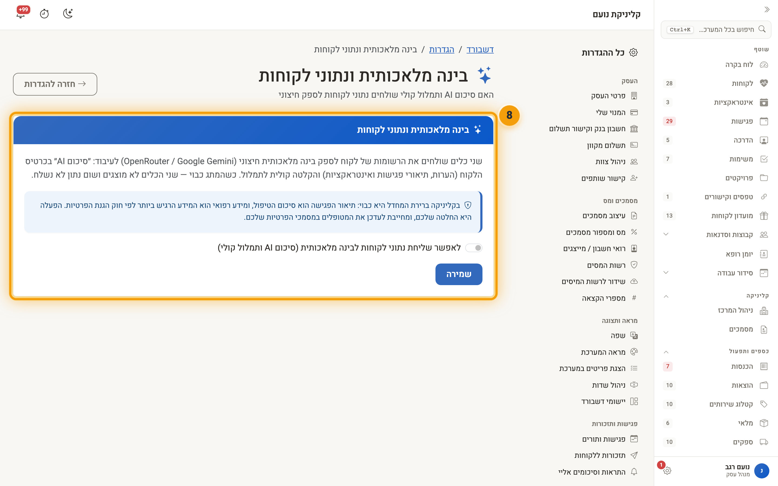Image resolution: width=778 pixels, height=486 pixels.
Task: Collapse the קליניקה section chevron
Action: [x=666, y=296]
